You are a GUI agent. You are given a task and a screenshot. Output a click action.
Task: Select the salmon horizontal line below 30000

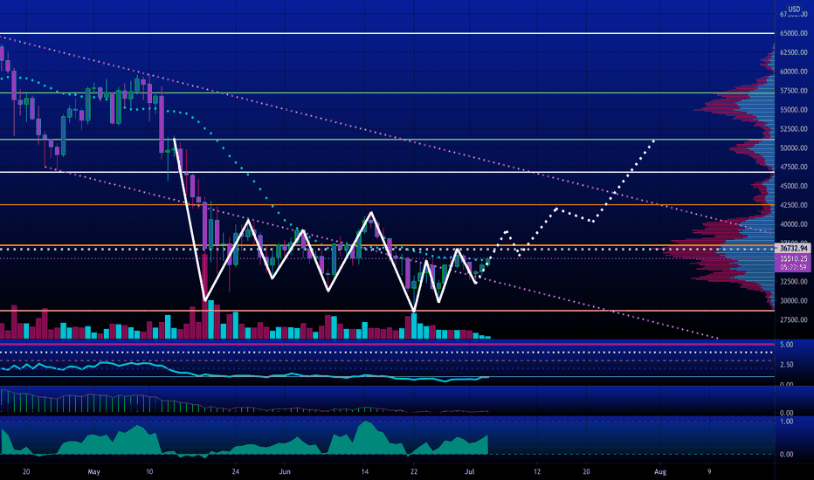tap(387, 311)
